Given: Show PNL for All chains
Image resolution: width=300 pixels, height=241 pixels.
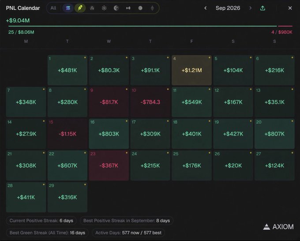Looking at the screenshot, I should (53, 8).
